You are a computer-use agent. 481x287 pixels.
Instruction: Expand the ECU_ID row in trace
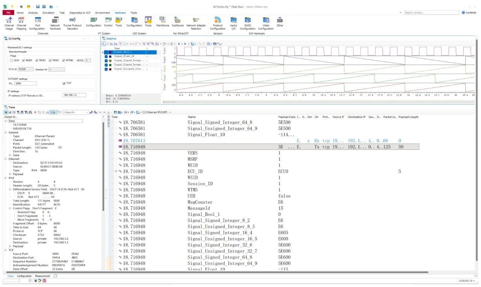(x=116, y=171)
